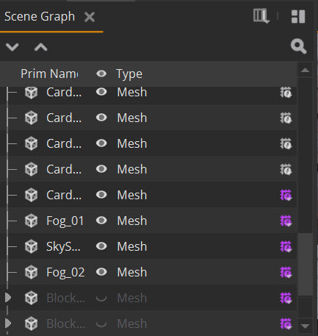Open the column options icon

261,16
